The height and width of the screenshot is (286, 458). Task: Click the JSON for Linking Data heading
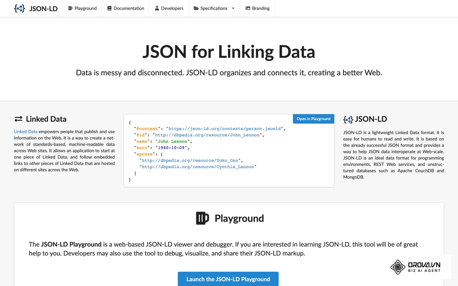[x=229, y=52]
